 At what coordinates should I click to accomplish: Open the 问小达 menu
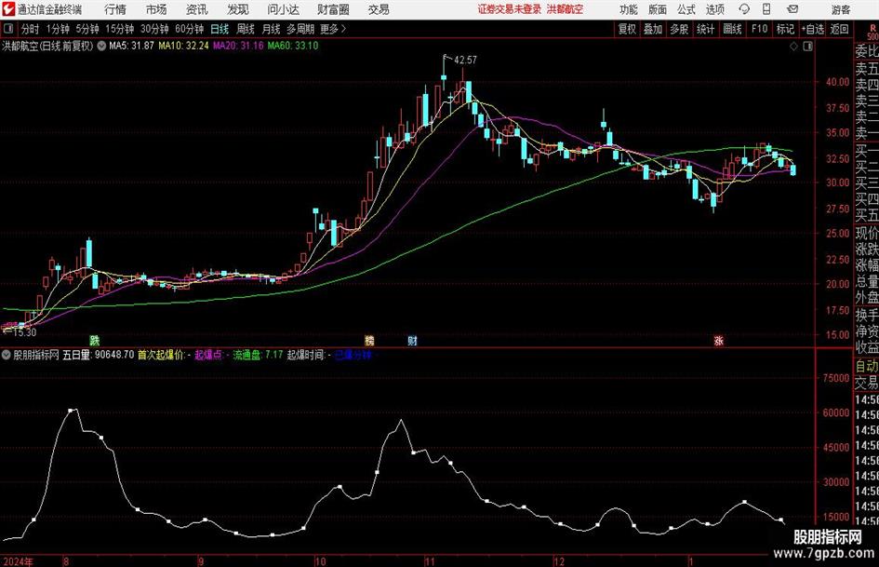point(283,9)
